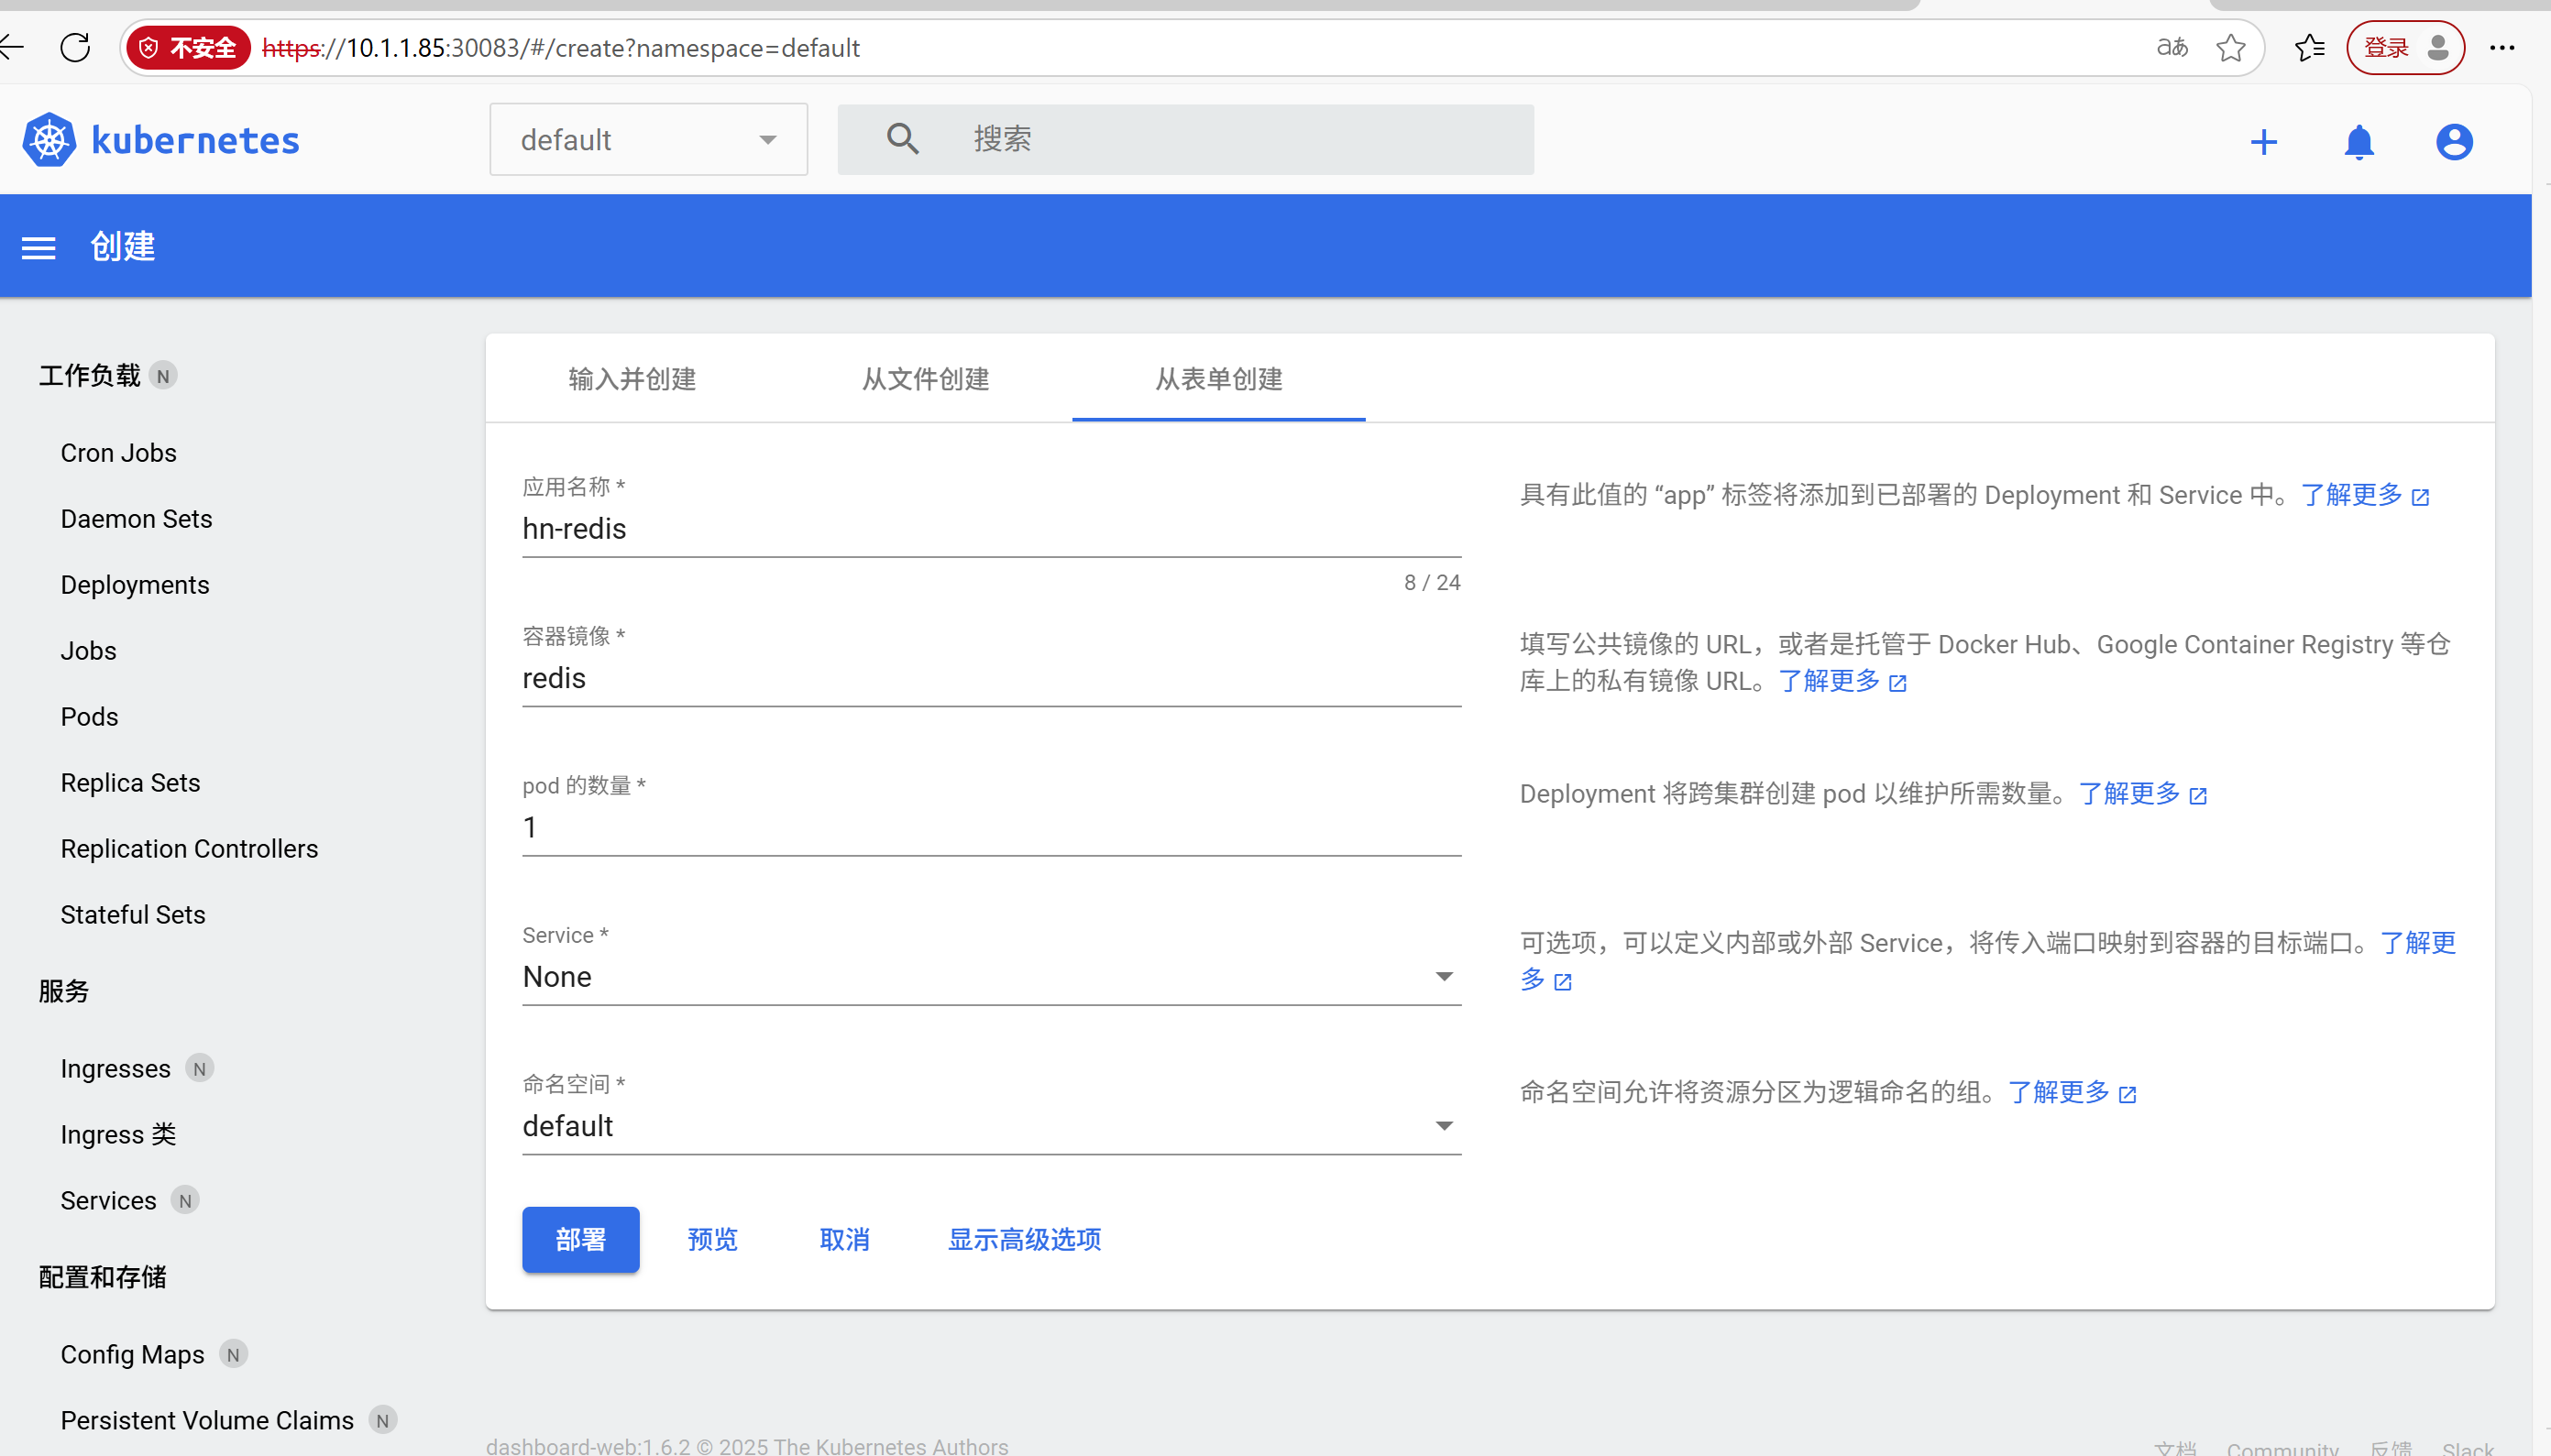This screenshot has width=2551, height=1456.
Task: Open the Service type dropdown
Action: click(990, 976)
